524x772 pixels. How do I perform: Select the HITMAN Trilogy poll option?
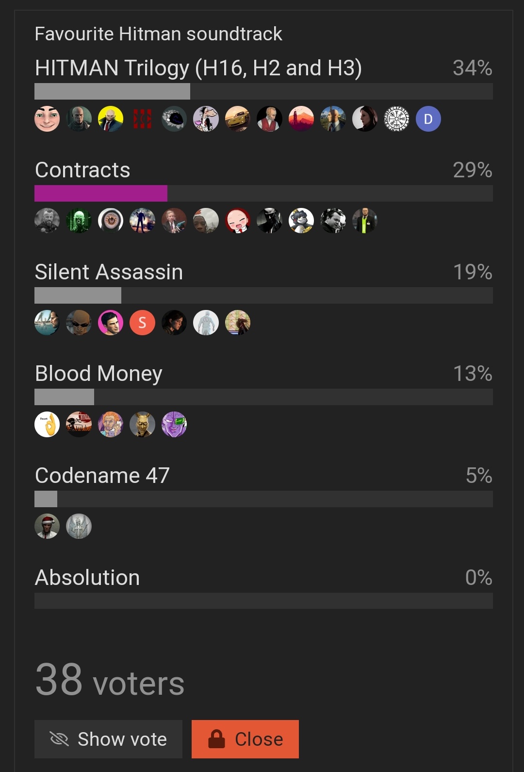pyautogui.click(x=198, y=68)
